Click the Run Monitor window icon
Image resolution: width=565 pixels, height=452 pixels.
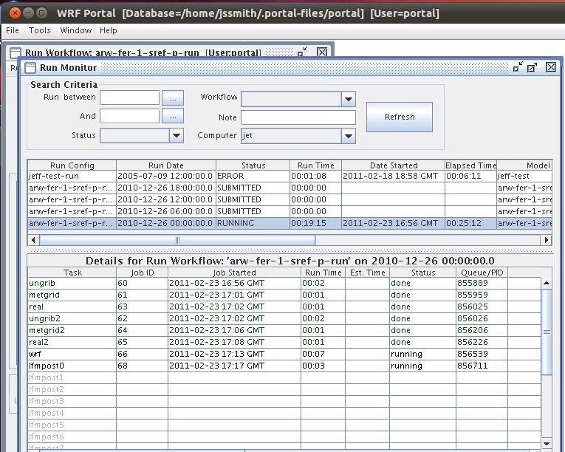[x=30, y=68]
